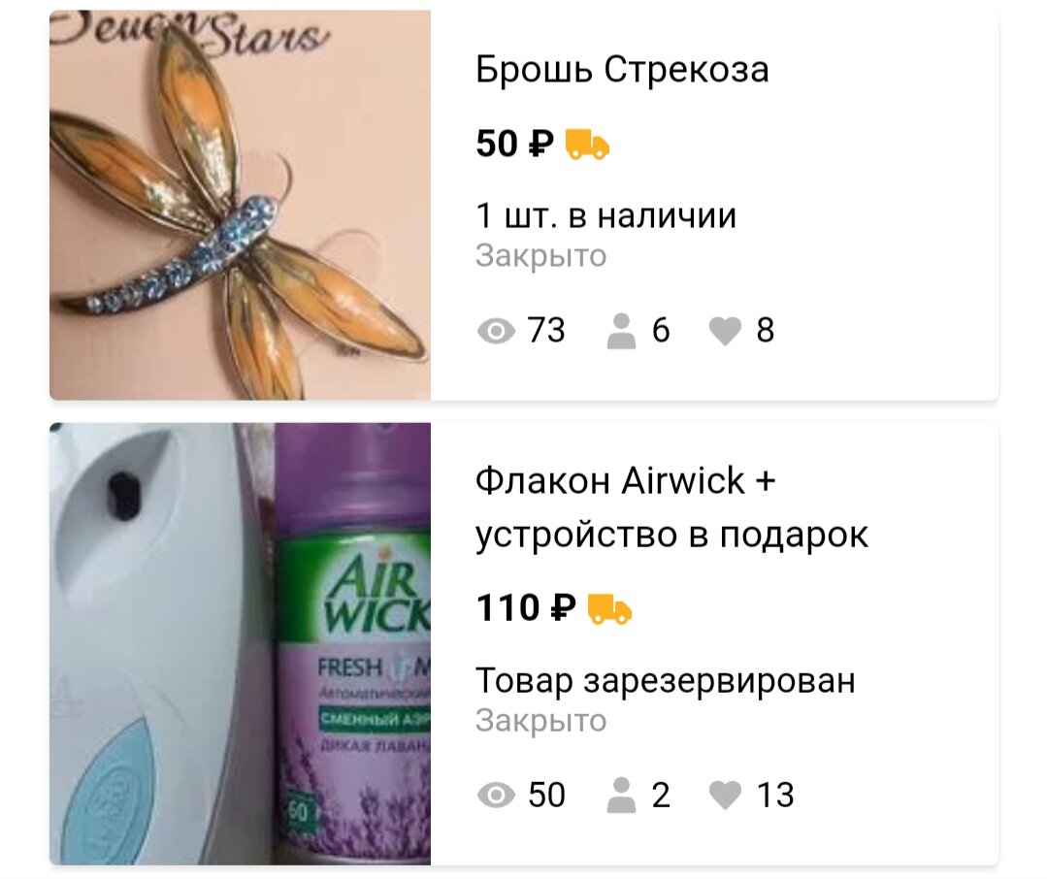Click the eye views icon showing 73
Viewport: 1047px width, 879px height.
point(496,331)
